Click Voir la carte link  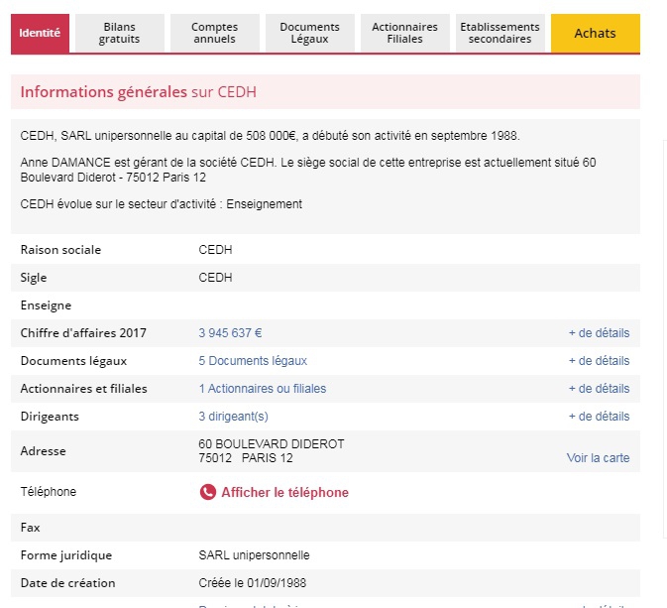point(598,457)
